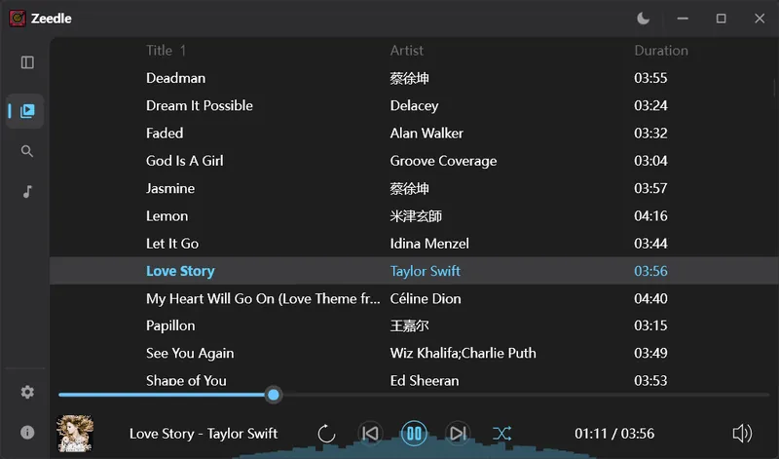Click the Zeedle app logo
This screenshot has width=779, height=459.
[x=18, y=19]
